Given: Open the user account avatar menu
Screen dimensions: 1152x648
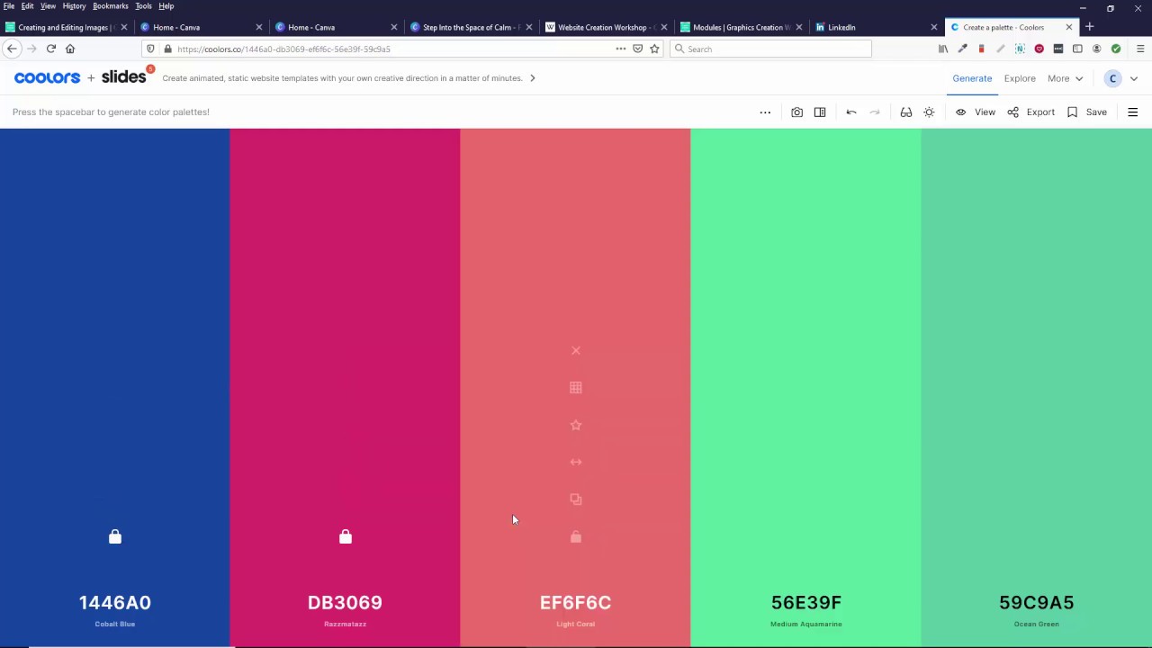Looking at the screenshot, I should click(x=1112, y=78).
